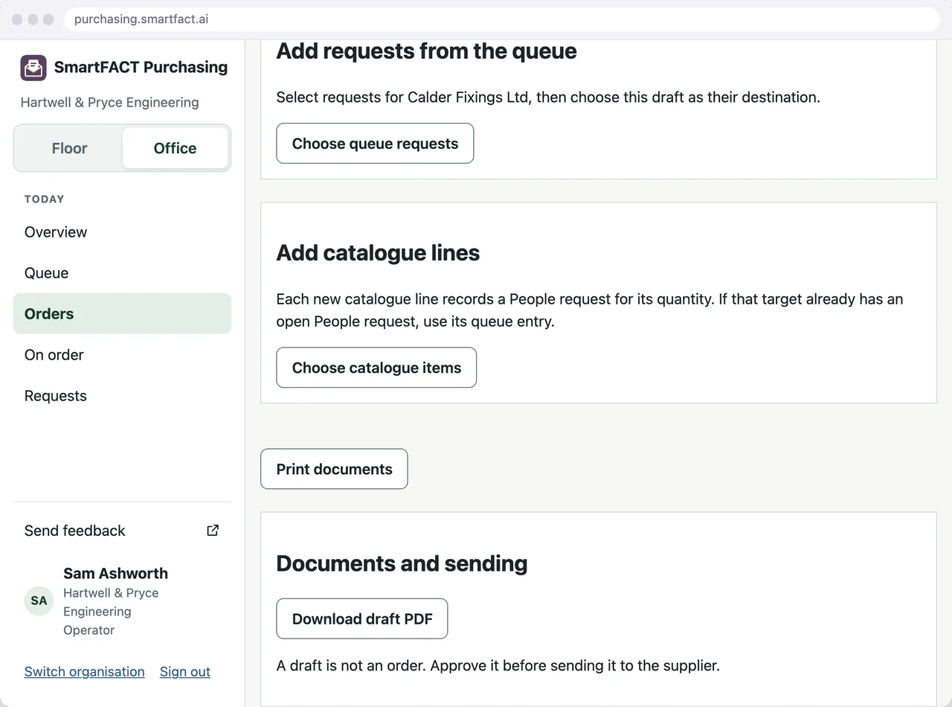This screenshot has height=707, width=952.
Task: Click the 'Each new catalogue line records' paragraph
Action: (x=590, y=310)
